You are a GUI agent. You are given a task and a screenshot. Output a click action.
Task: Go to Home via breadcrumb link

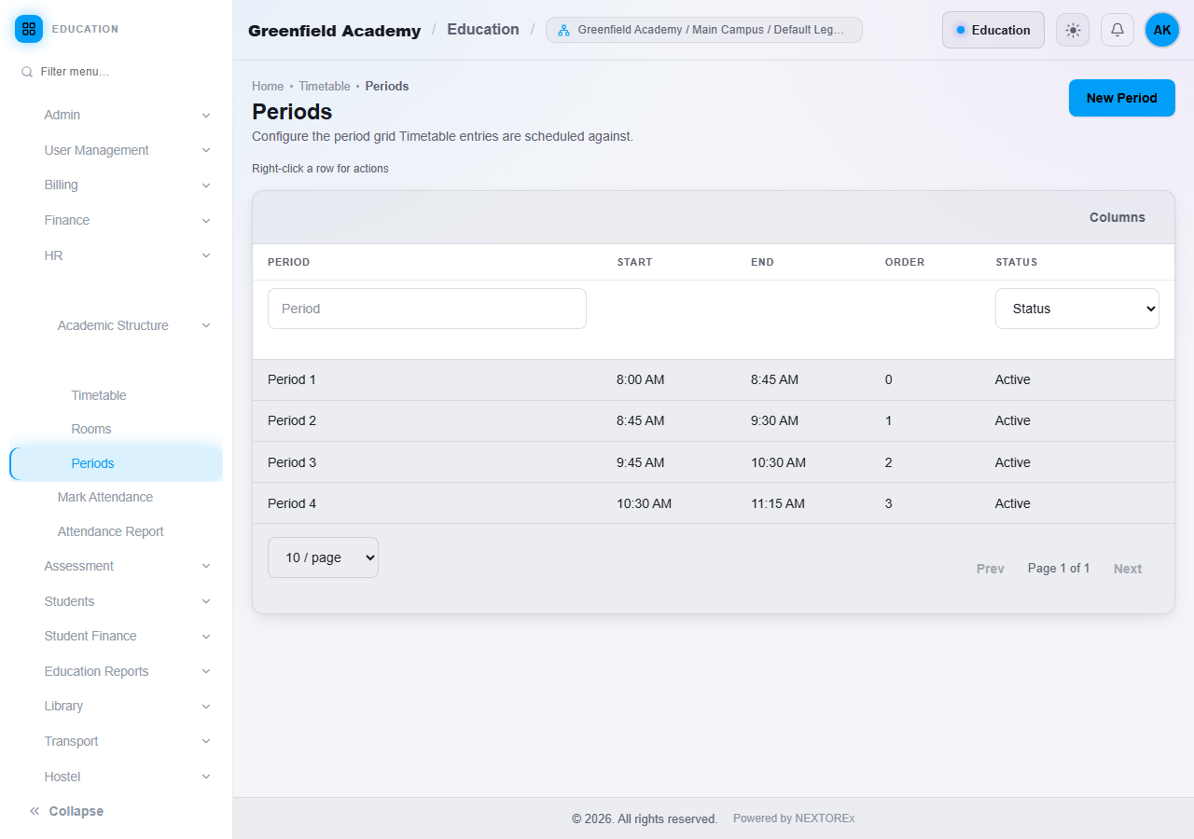[x=268, y=86]
